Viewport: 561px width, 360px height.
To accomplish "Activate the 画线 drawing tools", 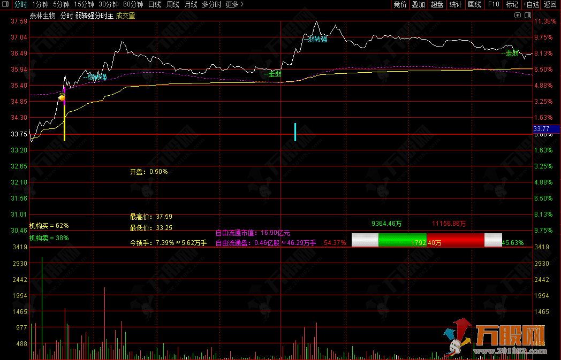I will (474, 4).
